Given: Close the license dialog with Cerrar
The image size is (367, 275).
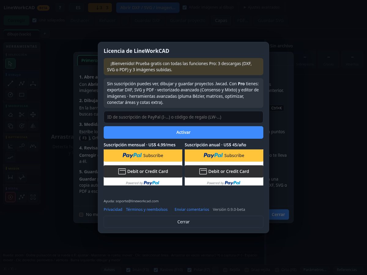Looking at the screenshot, I should point(183,222).
